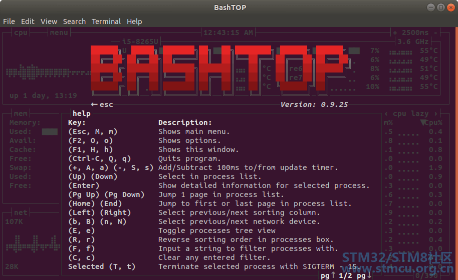Viewport: 458px width, 280px height.
Task: Click the '(F1, H, h)' key entry
Action: point(90,150)
